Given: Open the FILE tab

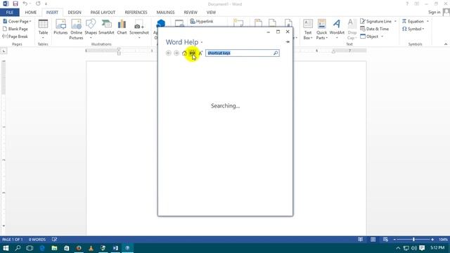Looking at the screenshot, I should pyautogui.click(x=10, y=13).
